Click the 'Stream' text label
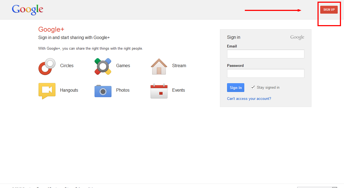The image size is (344, 188). (179, 66)
